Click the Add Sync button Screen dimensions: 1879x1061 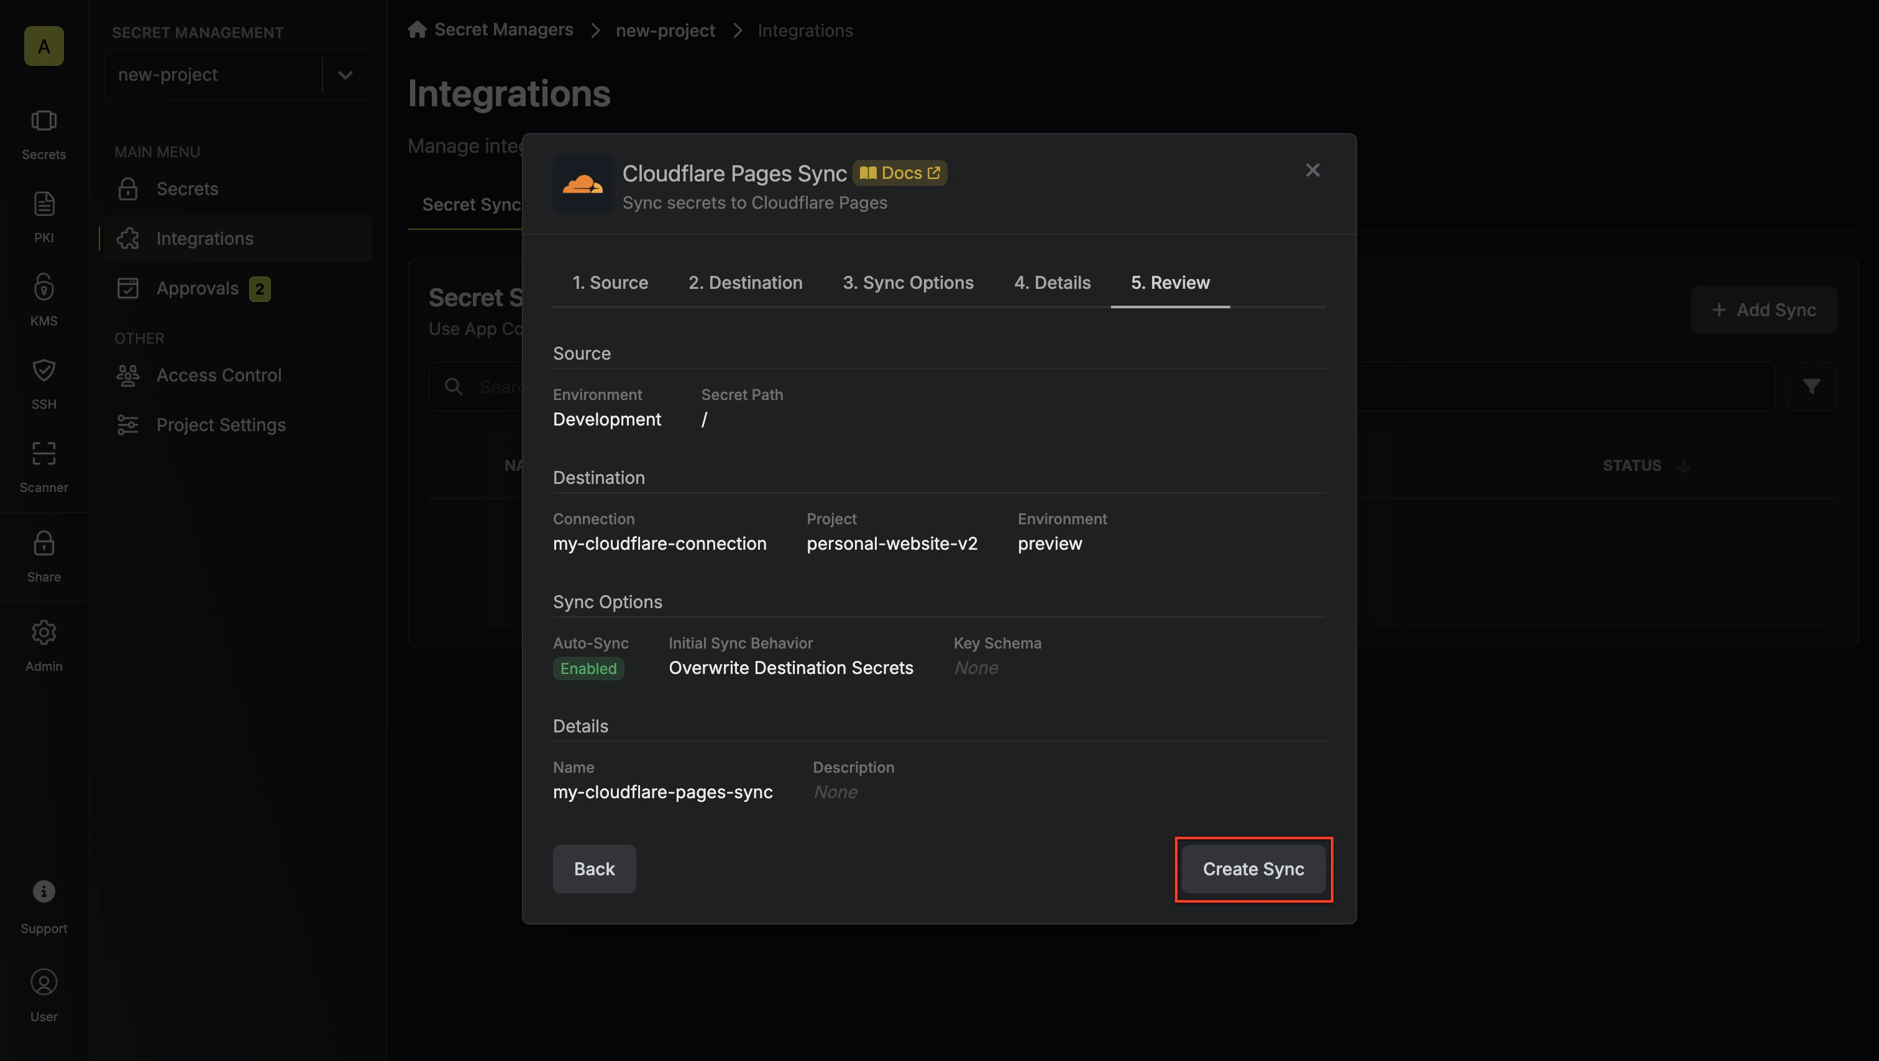pos(1764,310)
